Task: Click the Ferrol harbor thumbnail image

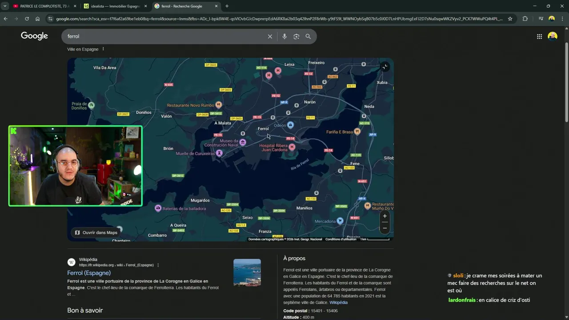Action: pyautogui.click(x=247, y=272)
